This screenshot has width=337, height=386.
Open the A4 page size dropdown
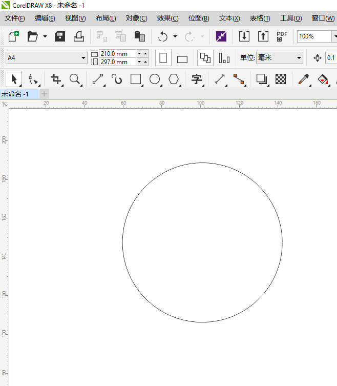(x=47, y=58)
